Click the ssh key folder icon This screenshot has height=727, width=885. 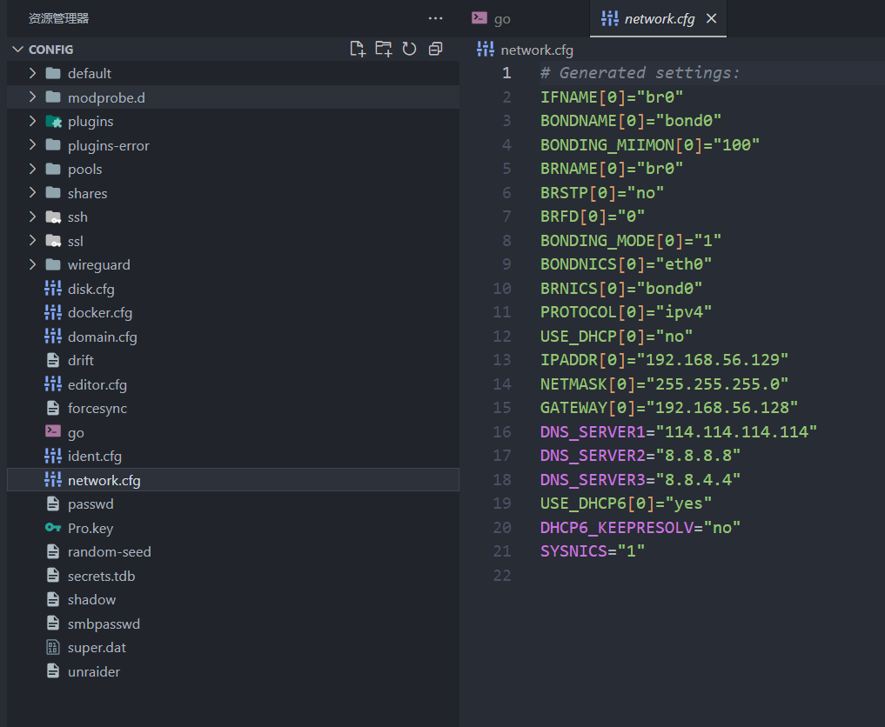[53, 217]
